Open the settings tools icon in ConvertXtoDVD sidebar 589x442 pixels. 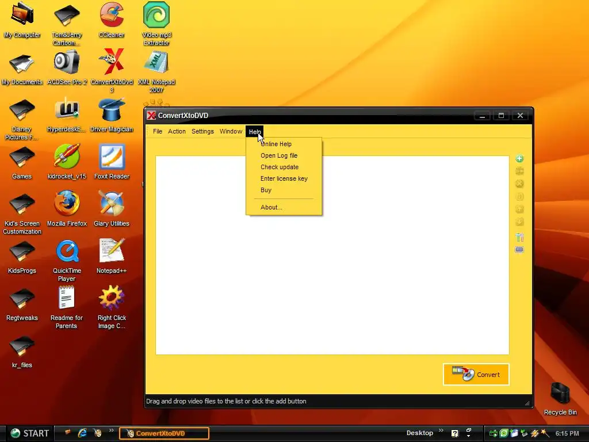pyautogui.click(x=519, y=237)
